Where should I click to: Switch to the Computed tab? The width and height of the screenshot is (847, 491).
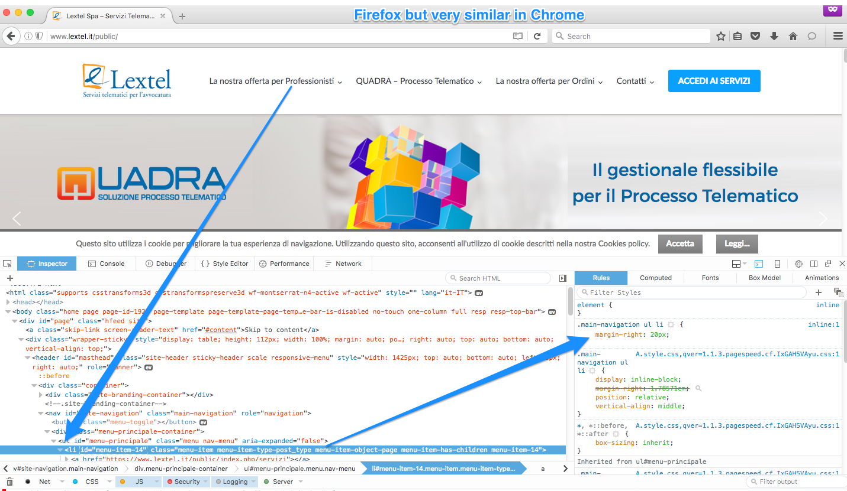[655, 278]
